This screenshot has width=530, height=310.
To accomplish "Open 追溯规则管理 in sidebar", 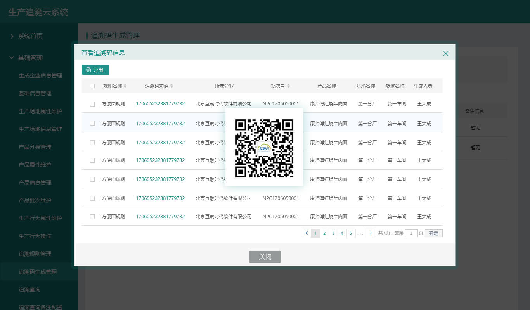I will click(35, 254).
